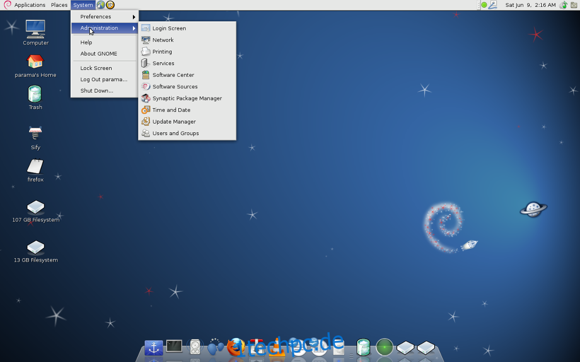Viewport: 580px width, 362px height.
Task: Choose Shut Down... in System menu
Action: (104, 91)
